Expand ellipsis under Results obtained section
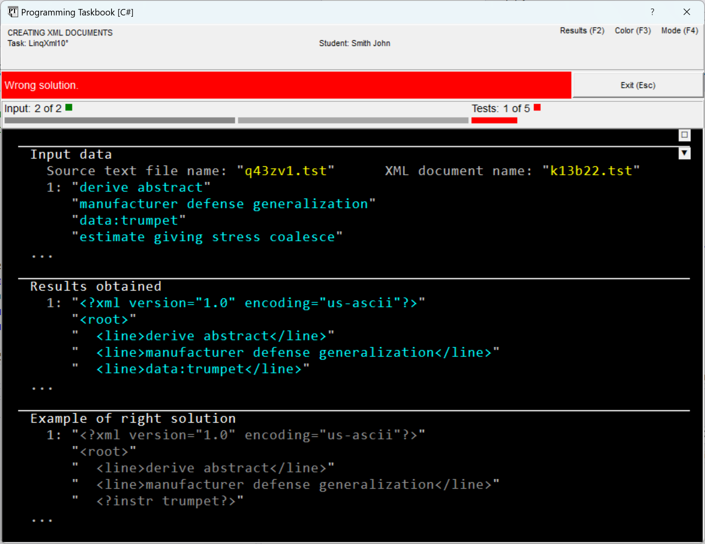Screen dimensions: 705x544 click(x=42, y=388)
